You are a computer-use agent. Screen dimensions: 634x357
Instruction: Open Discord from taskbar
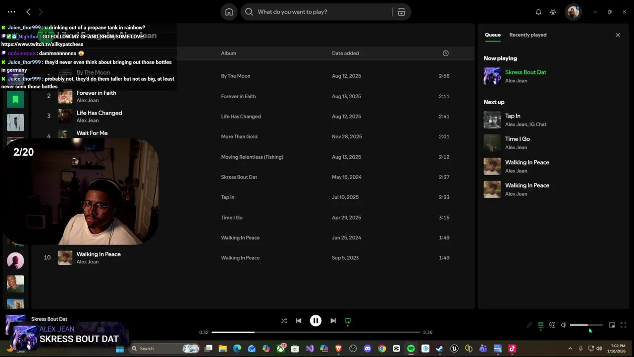[x=368, y=349]
